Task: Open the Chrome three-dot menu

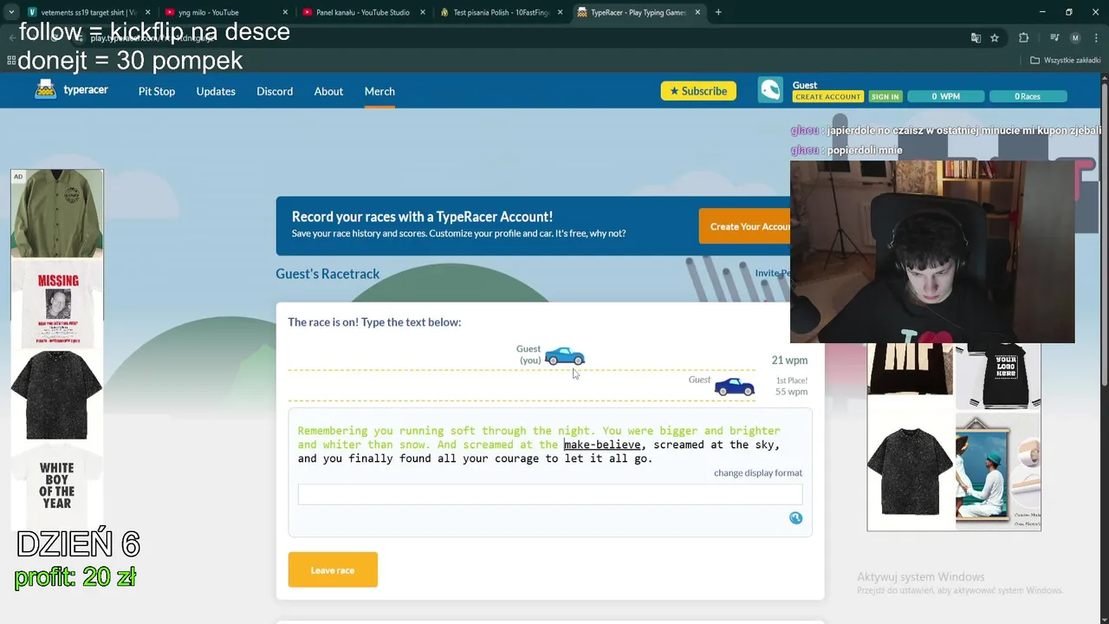Action: pyautogui.click(x=1096, y=38)
